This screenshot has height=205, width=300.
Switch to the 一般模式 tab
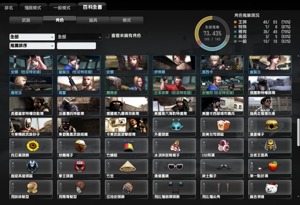click(62, 8)
